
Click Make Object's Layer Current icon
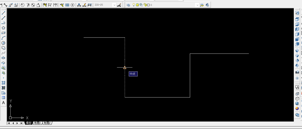click(x=202, y=5)
